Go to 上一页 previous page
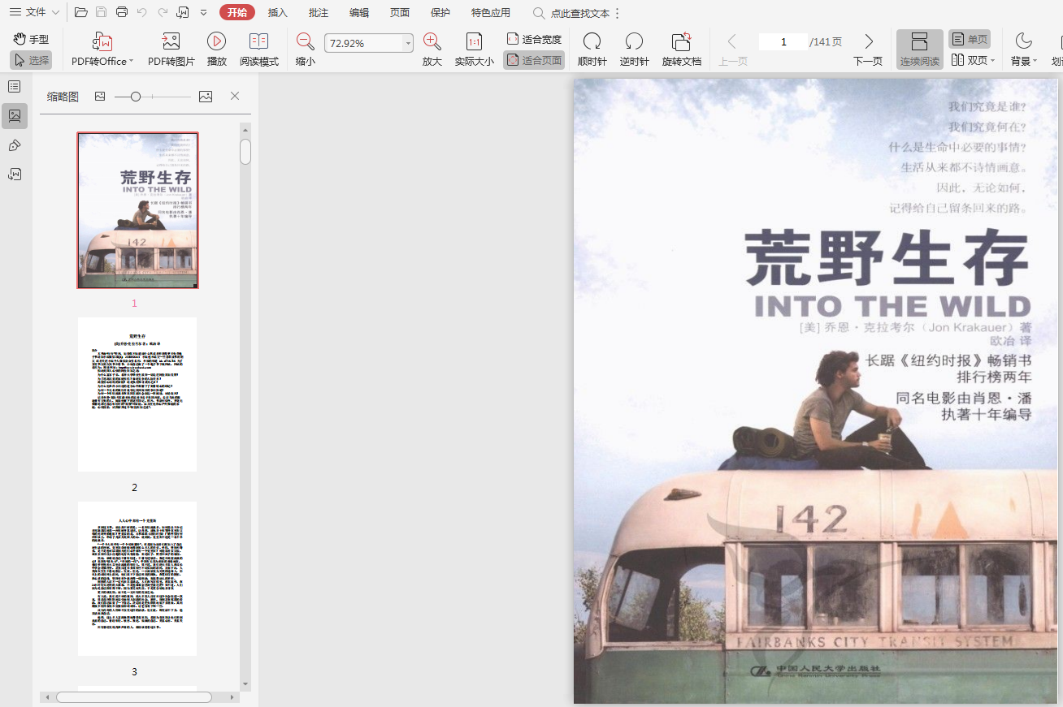The image size is (1063, 707). [733, 50]
